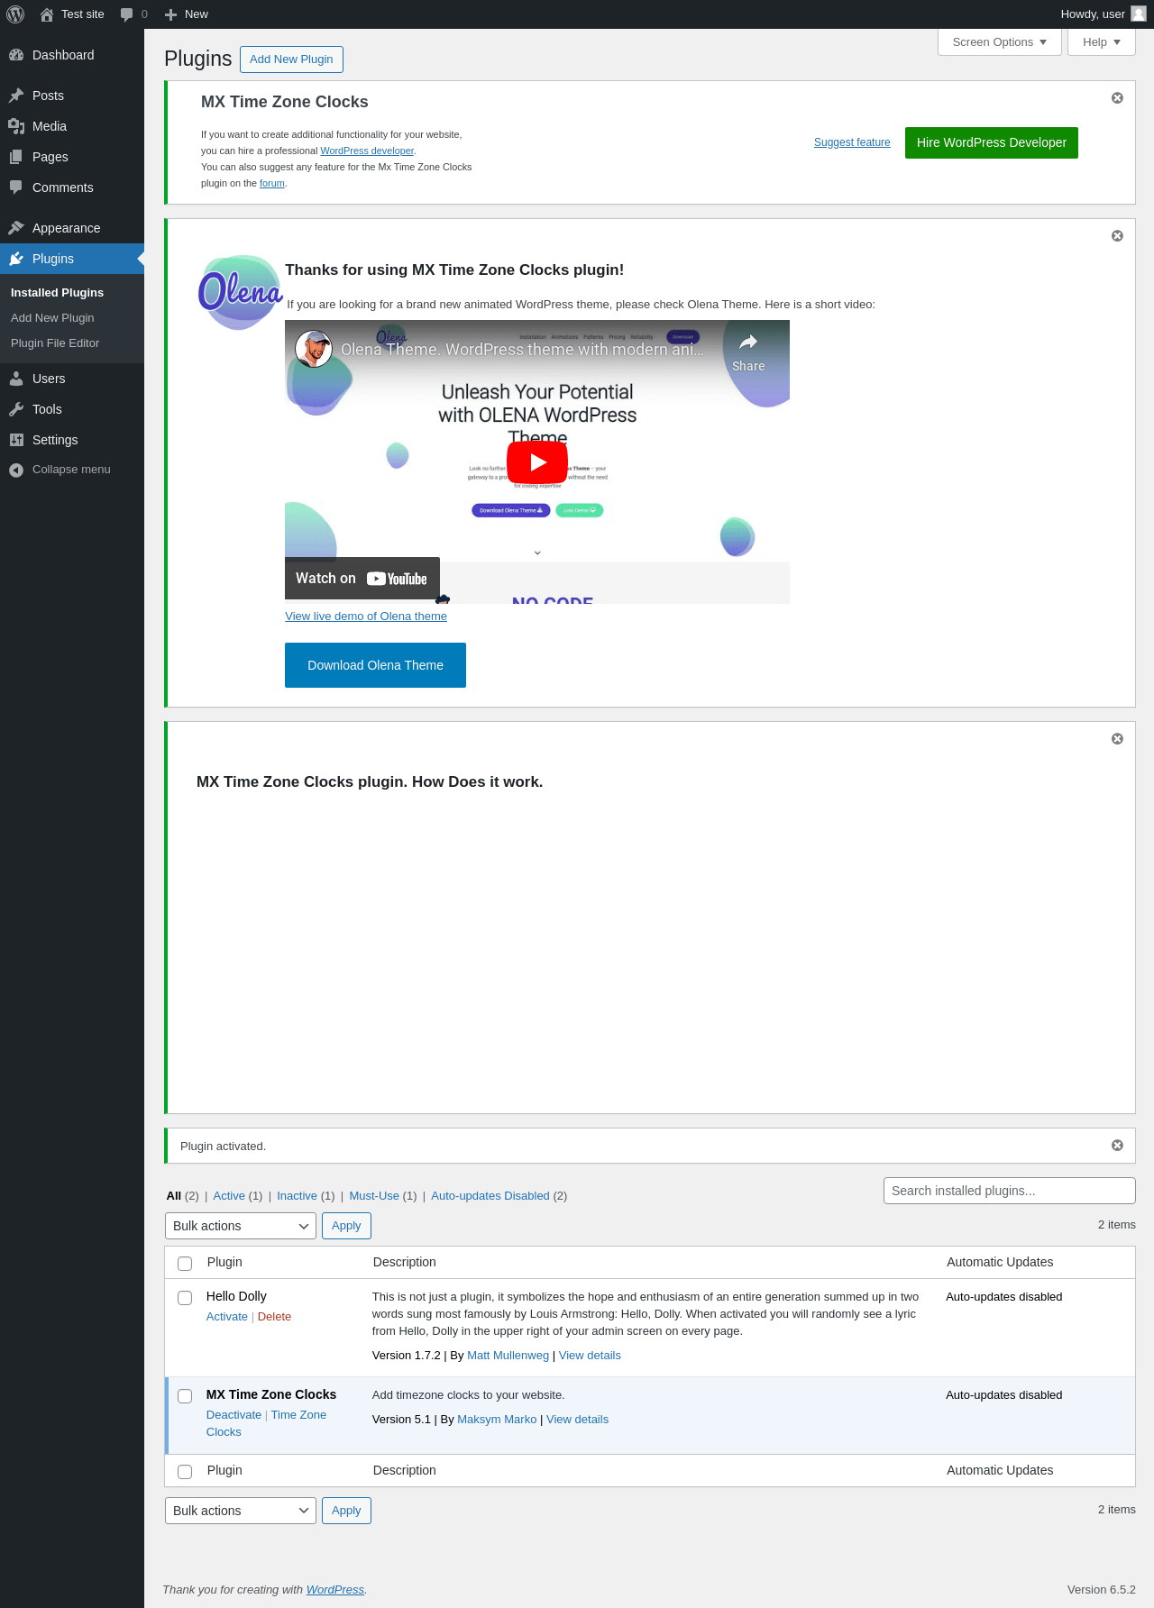The height and width of the screenshot is (1608, 1154).
Task: Check the Hello Dolly plugin checkbox
Action: 185,1298
